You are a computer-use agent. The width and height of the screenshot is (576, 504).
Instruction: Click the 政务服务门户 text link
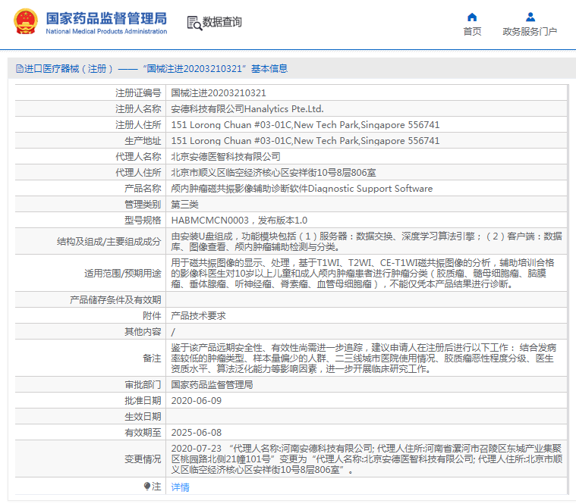click(x=530, y=32)
